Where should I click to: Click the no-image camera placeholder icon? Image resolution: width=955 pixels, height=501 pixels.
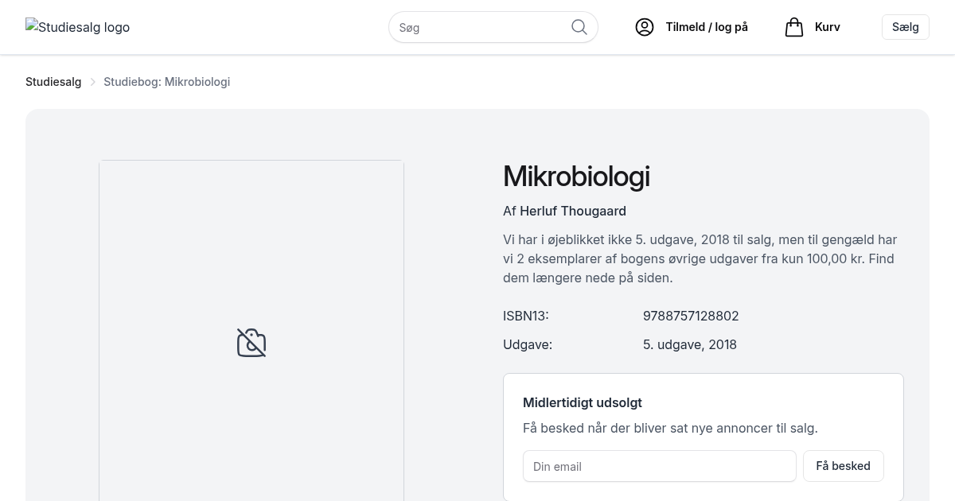pyautogui.click(x=251, y=343)
